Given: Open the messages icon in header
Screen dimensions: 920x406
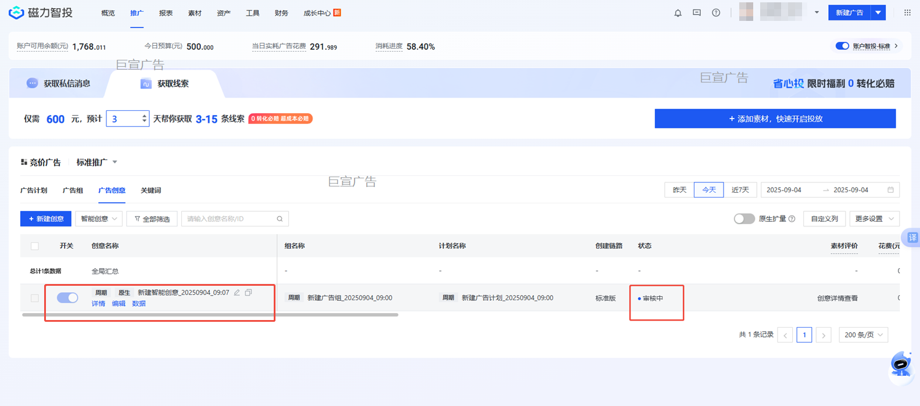Looking at the screenshot, I should pos(697,13).
